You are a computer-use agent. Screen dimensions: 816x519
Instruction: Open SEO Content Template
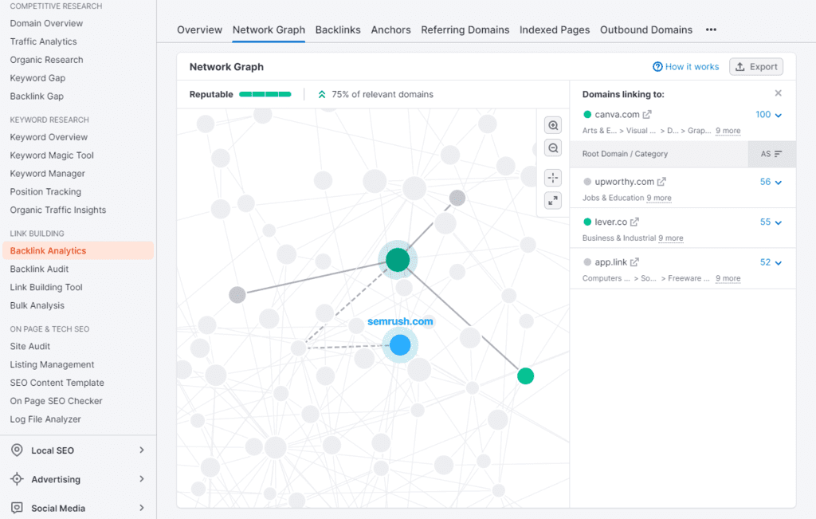(57, 383)
